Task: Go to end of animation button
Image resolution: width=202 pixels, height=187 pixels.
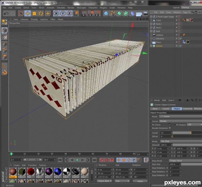Action: tap(94, 160)
